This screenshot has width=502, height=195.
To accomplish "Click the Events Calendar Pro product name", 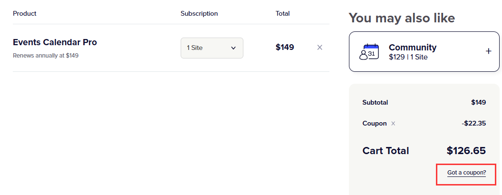I will click(55, 42).
